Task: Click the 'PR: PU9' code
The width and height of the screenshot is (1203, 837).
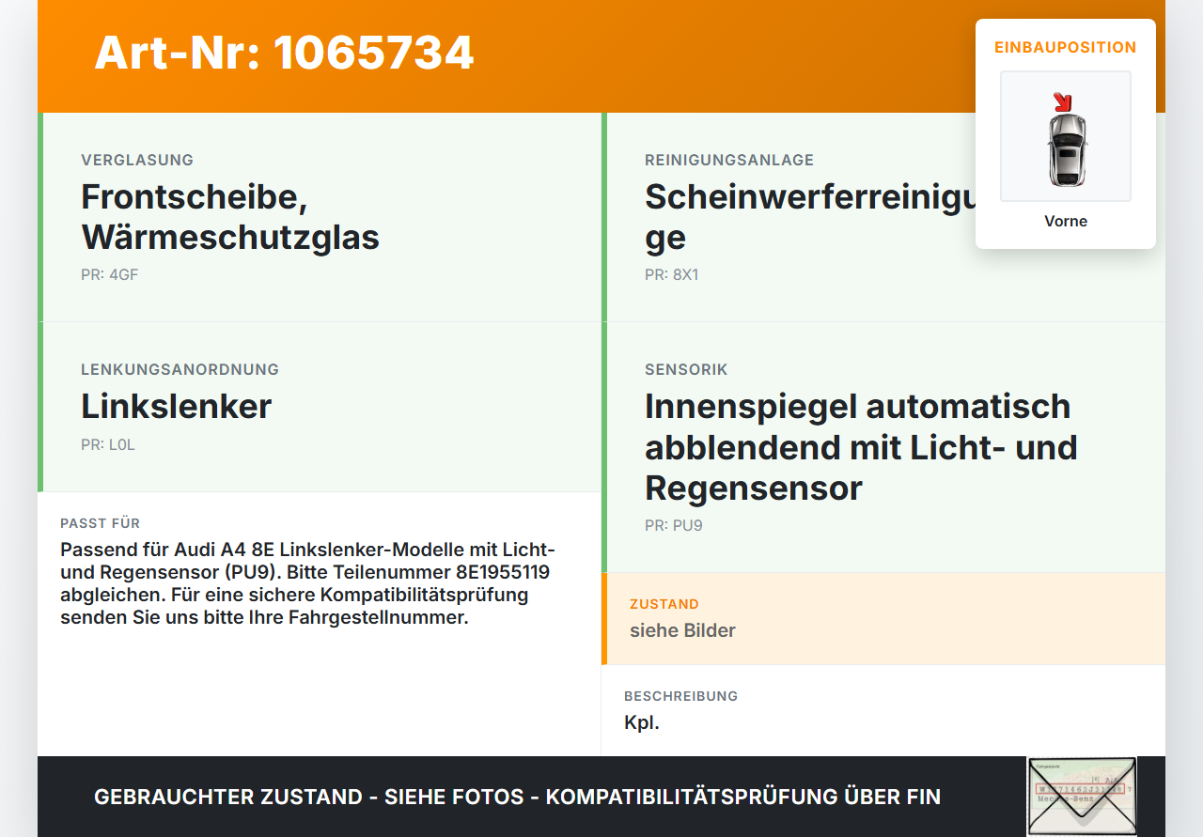Action: 674,526
